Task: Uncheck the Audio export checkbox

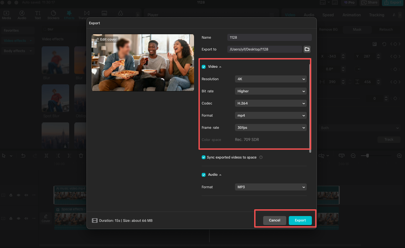Action: click(x=204, y=175)
